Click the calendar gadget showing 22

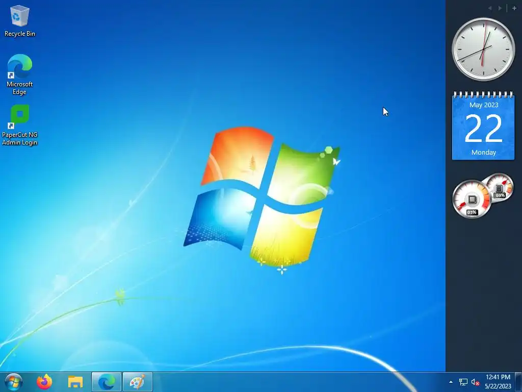[483, 126]
